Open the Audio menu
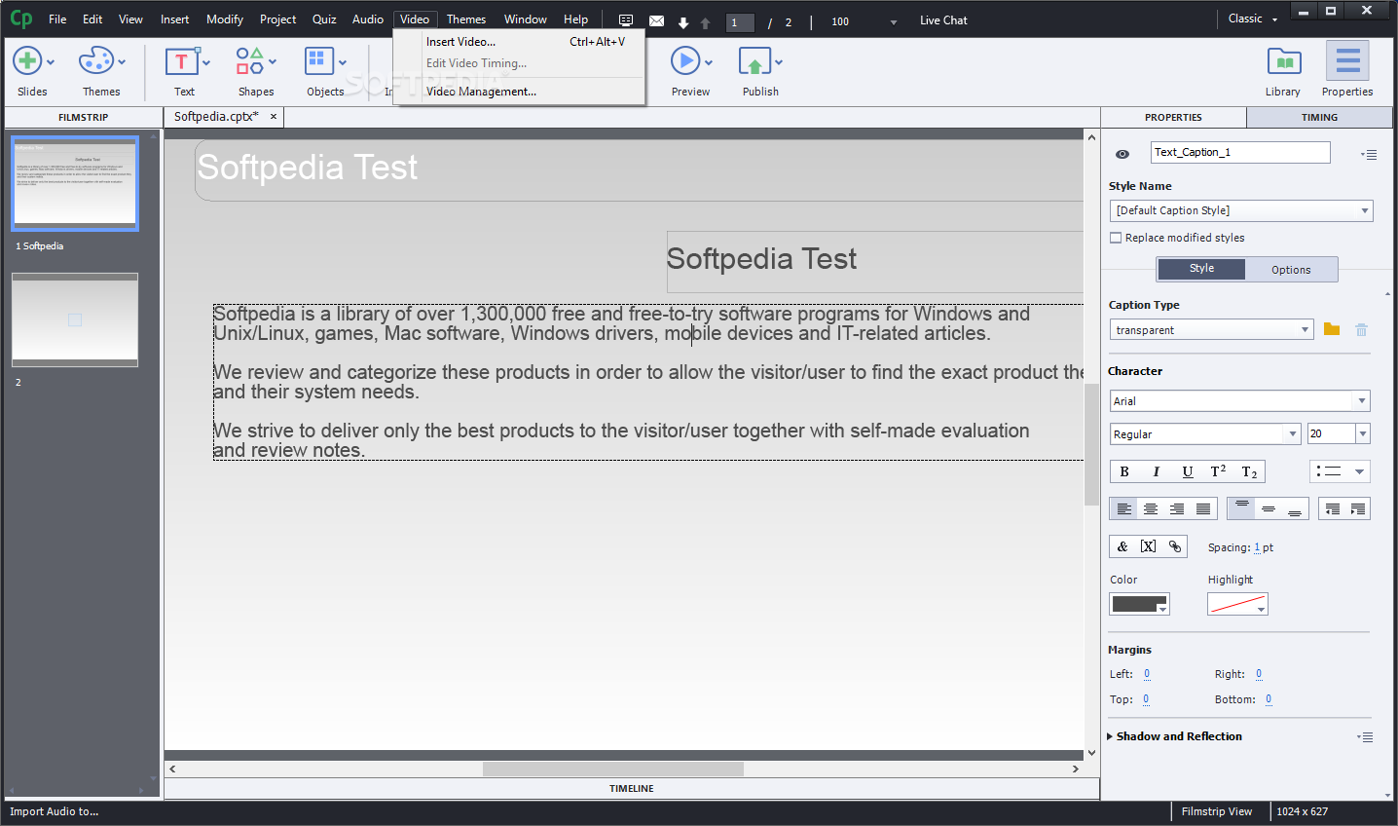This screenshot has width=1398, height=826. coord(368,19)
